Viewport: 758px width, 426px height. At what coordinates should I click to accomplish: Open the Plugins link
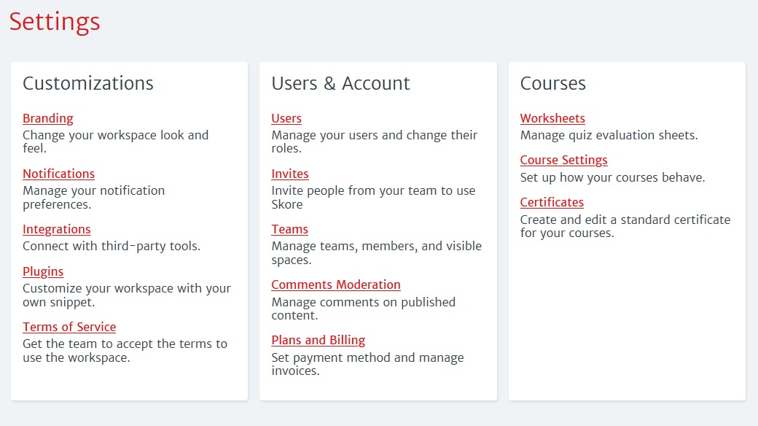43,271
